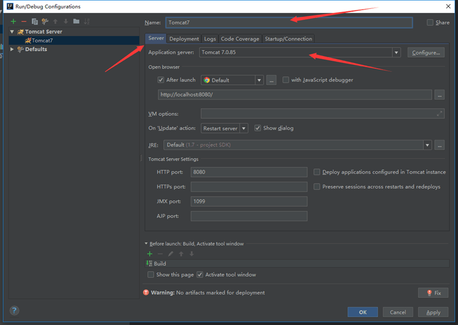The height and width of the screenshot is (325, 458).
Task: Click the VM options input field
Action: pos(322,114)
